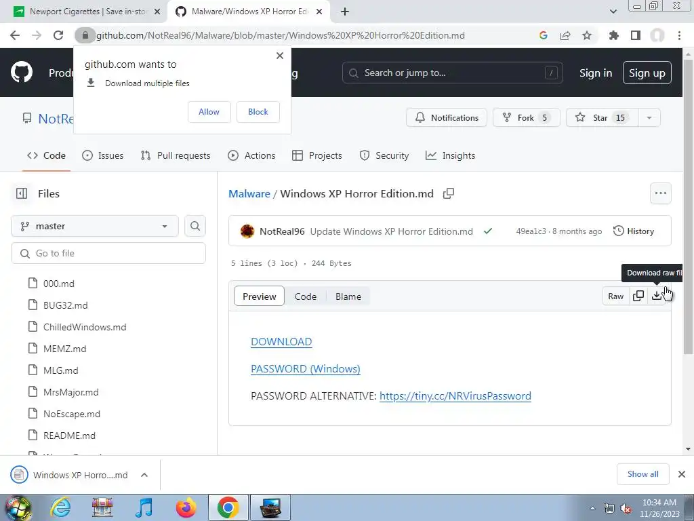
Task: Click the Go to file input
Action: pyautogui.click(x=108, y=253)
